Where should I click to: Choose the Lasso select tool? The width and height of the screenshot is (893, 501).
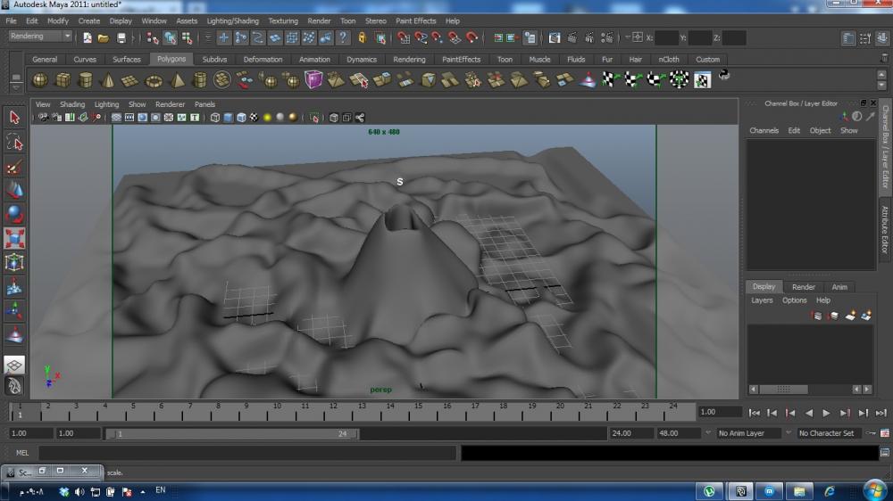pyautogui.click(x=15, y=142)
